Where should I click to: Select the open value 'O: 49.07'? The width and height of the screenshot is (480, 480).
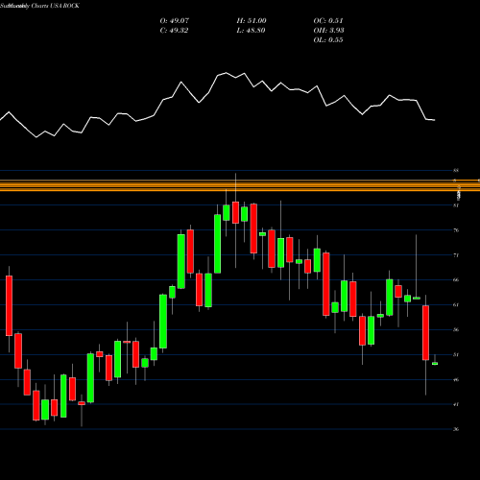(175, 21)
